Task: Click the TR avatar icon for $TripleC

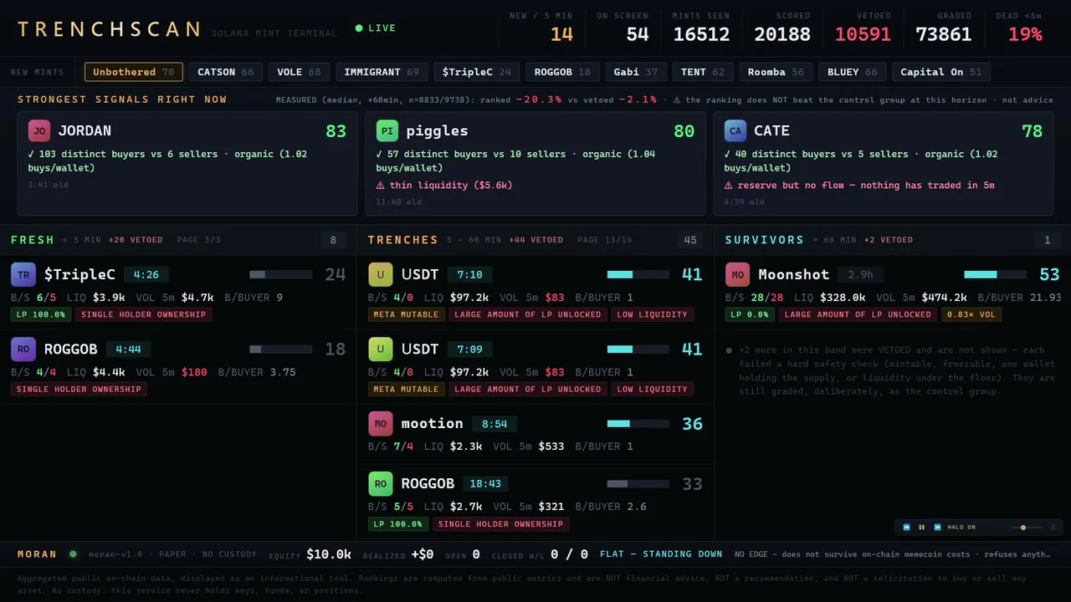Action: tap(23, 274)
